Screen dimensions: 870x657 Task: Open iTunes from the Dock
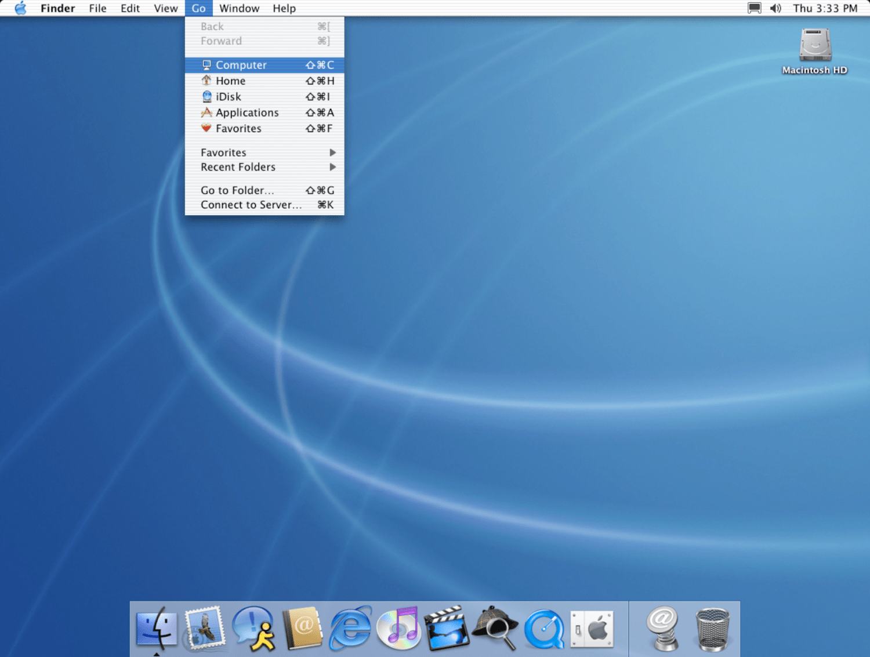pyautogui.click(x=398, y=629)
